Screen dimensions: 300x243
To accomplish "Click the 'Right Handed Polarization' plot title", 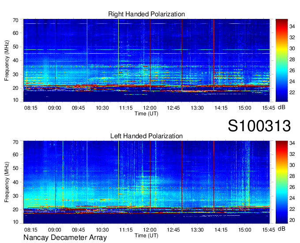I will 146,14.
